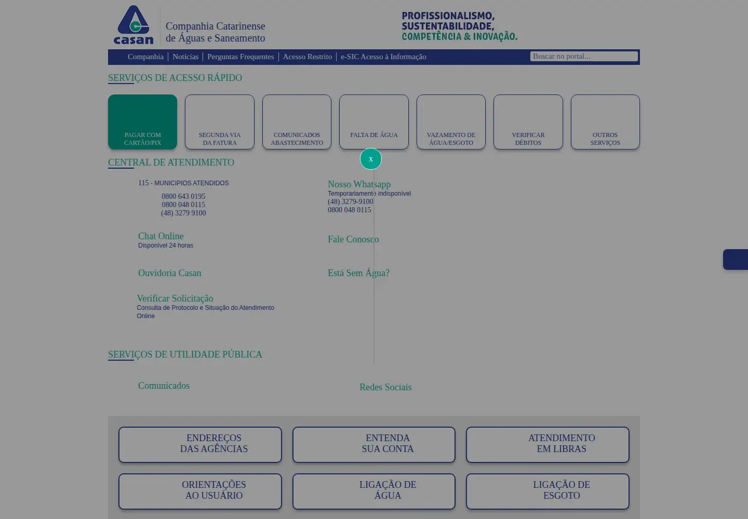Open the Fale Conosco link
748x519 pixels.
tap(353, 239)
